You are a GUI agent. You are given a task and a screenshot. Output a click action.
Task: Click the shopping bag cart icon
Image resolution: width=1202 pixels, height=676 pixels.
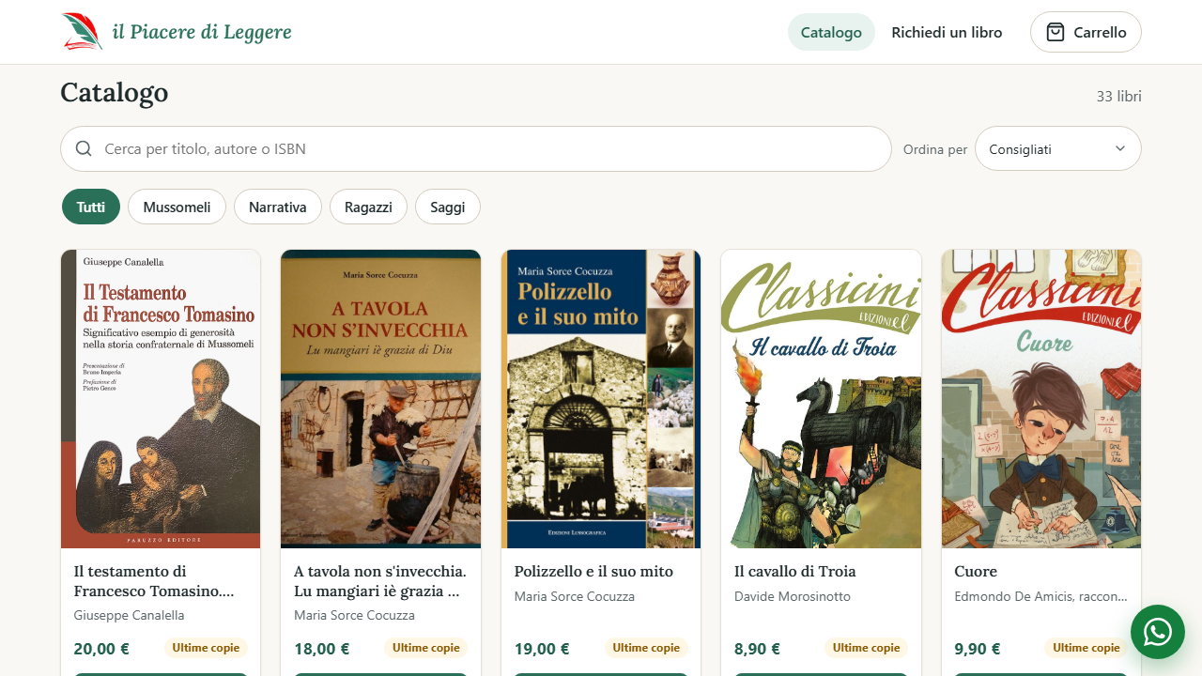(1056, 32)
